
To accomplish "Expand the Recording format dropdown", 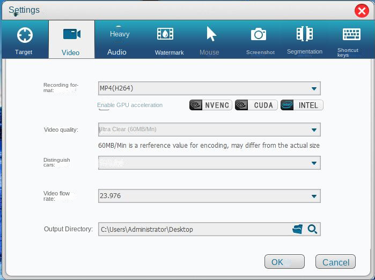I will click(314, 89).
